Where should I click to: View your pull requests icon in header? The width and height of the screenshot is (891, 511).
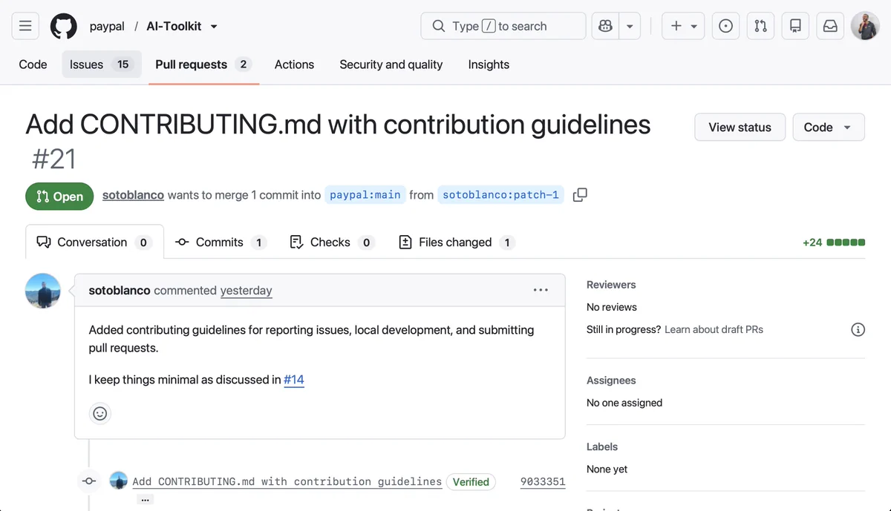(x=760, y=26)
